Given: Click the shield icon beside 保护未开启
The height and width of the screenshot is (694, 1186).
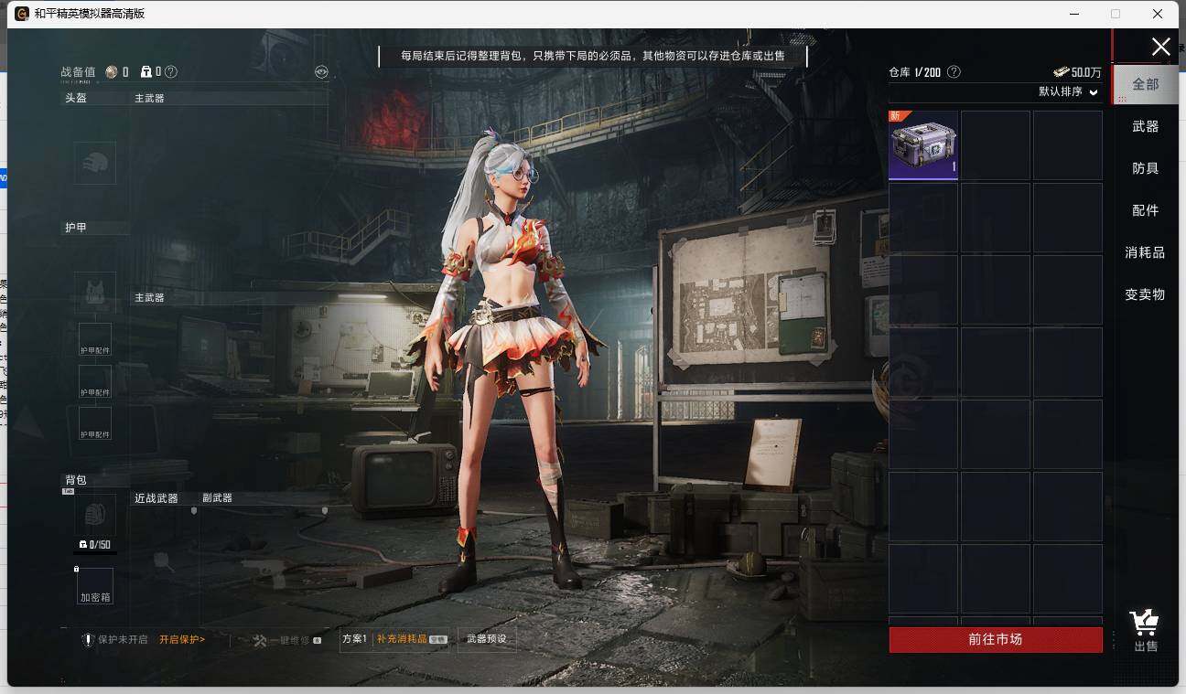Looking at the screenshot, I should coord(89,640).
